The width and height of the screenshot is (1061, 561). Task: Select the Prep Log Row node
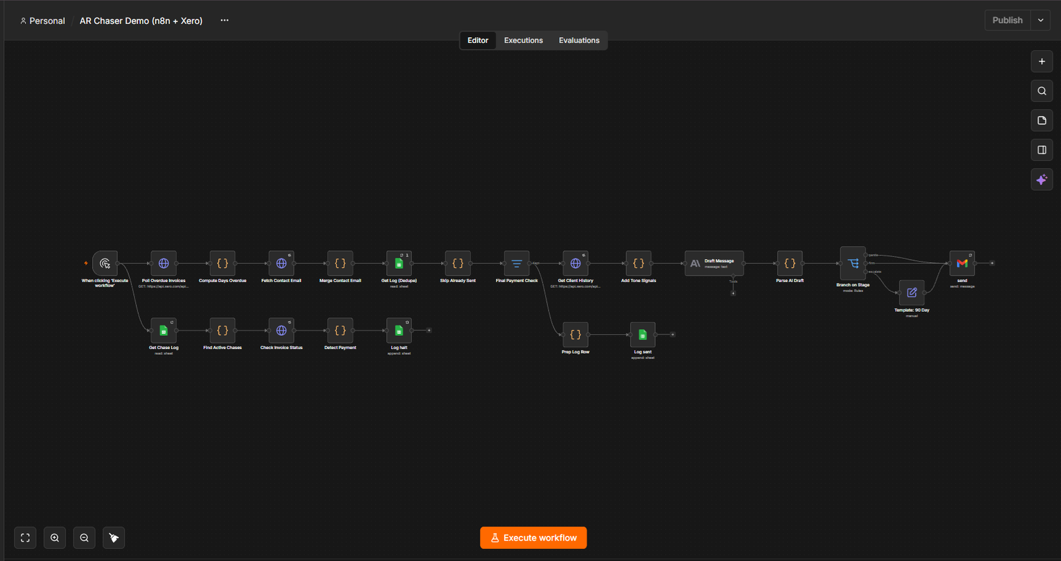576,334
